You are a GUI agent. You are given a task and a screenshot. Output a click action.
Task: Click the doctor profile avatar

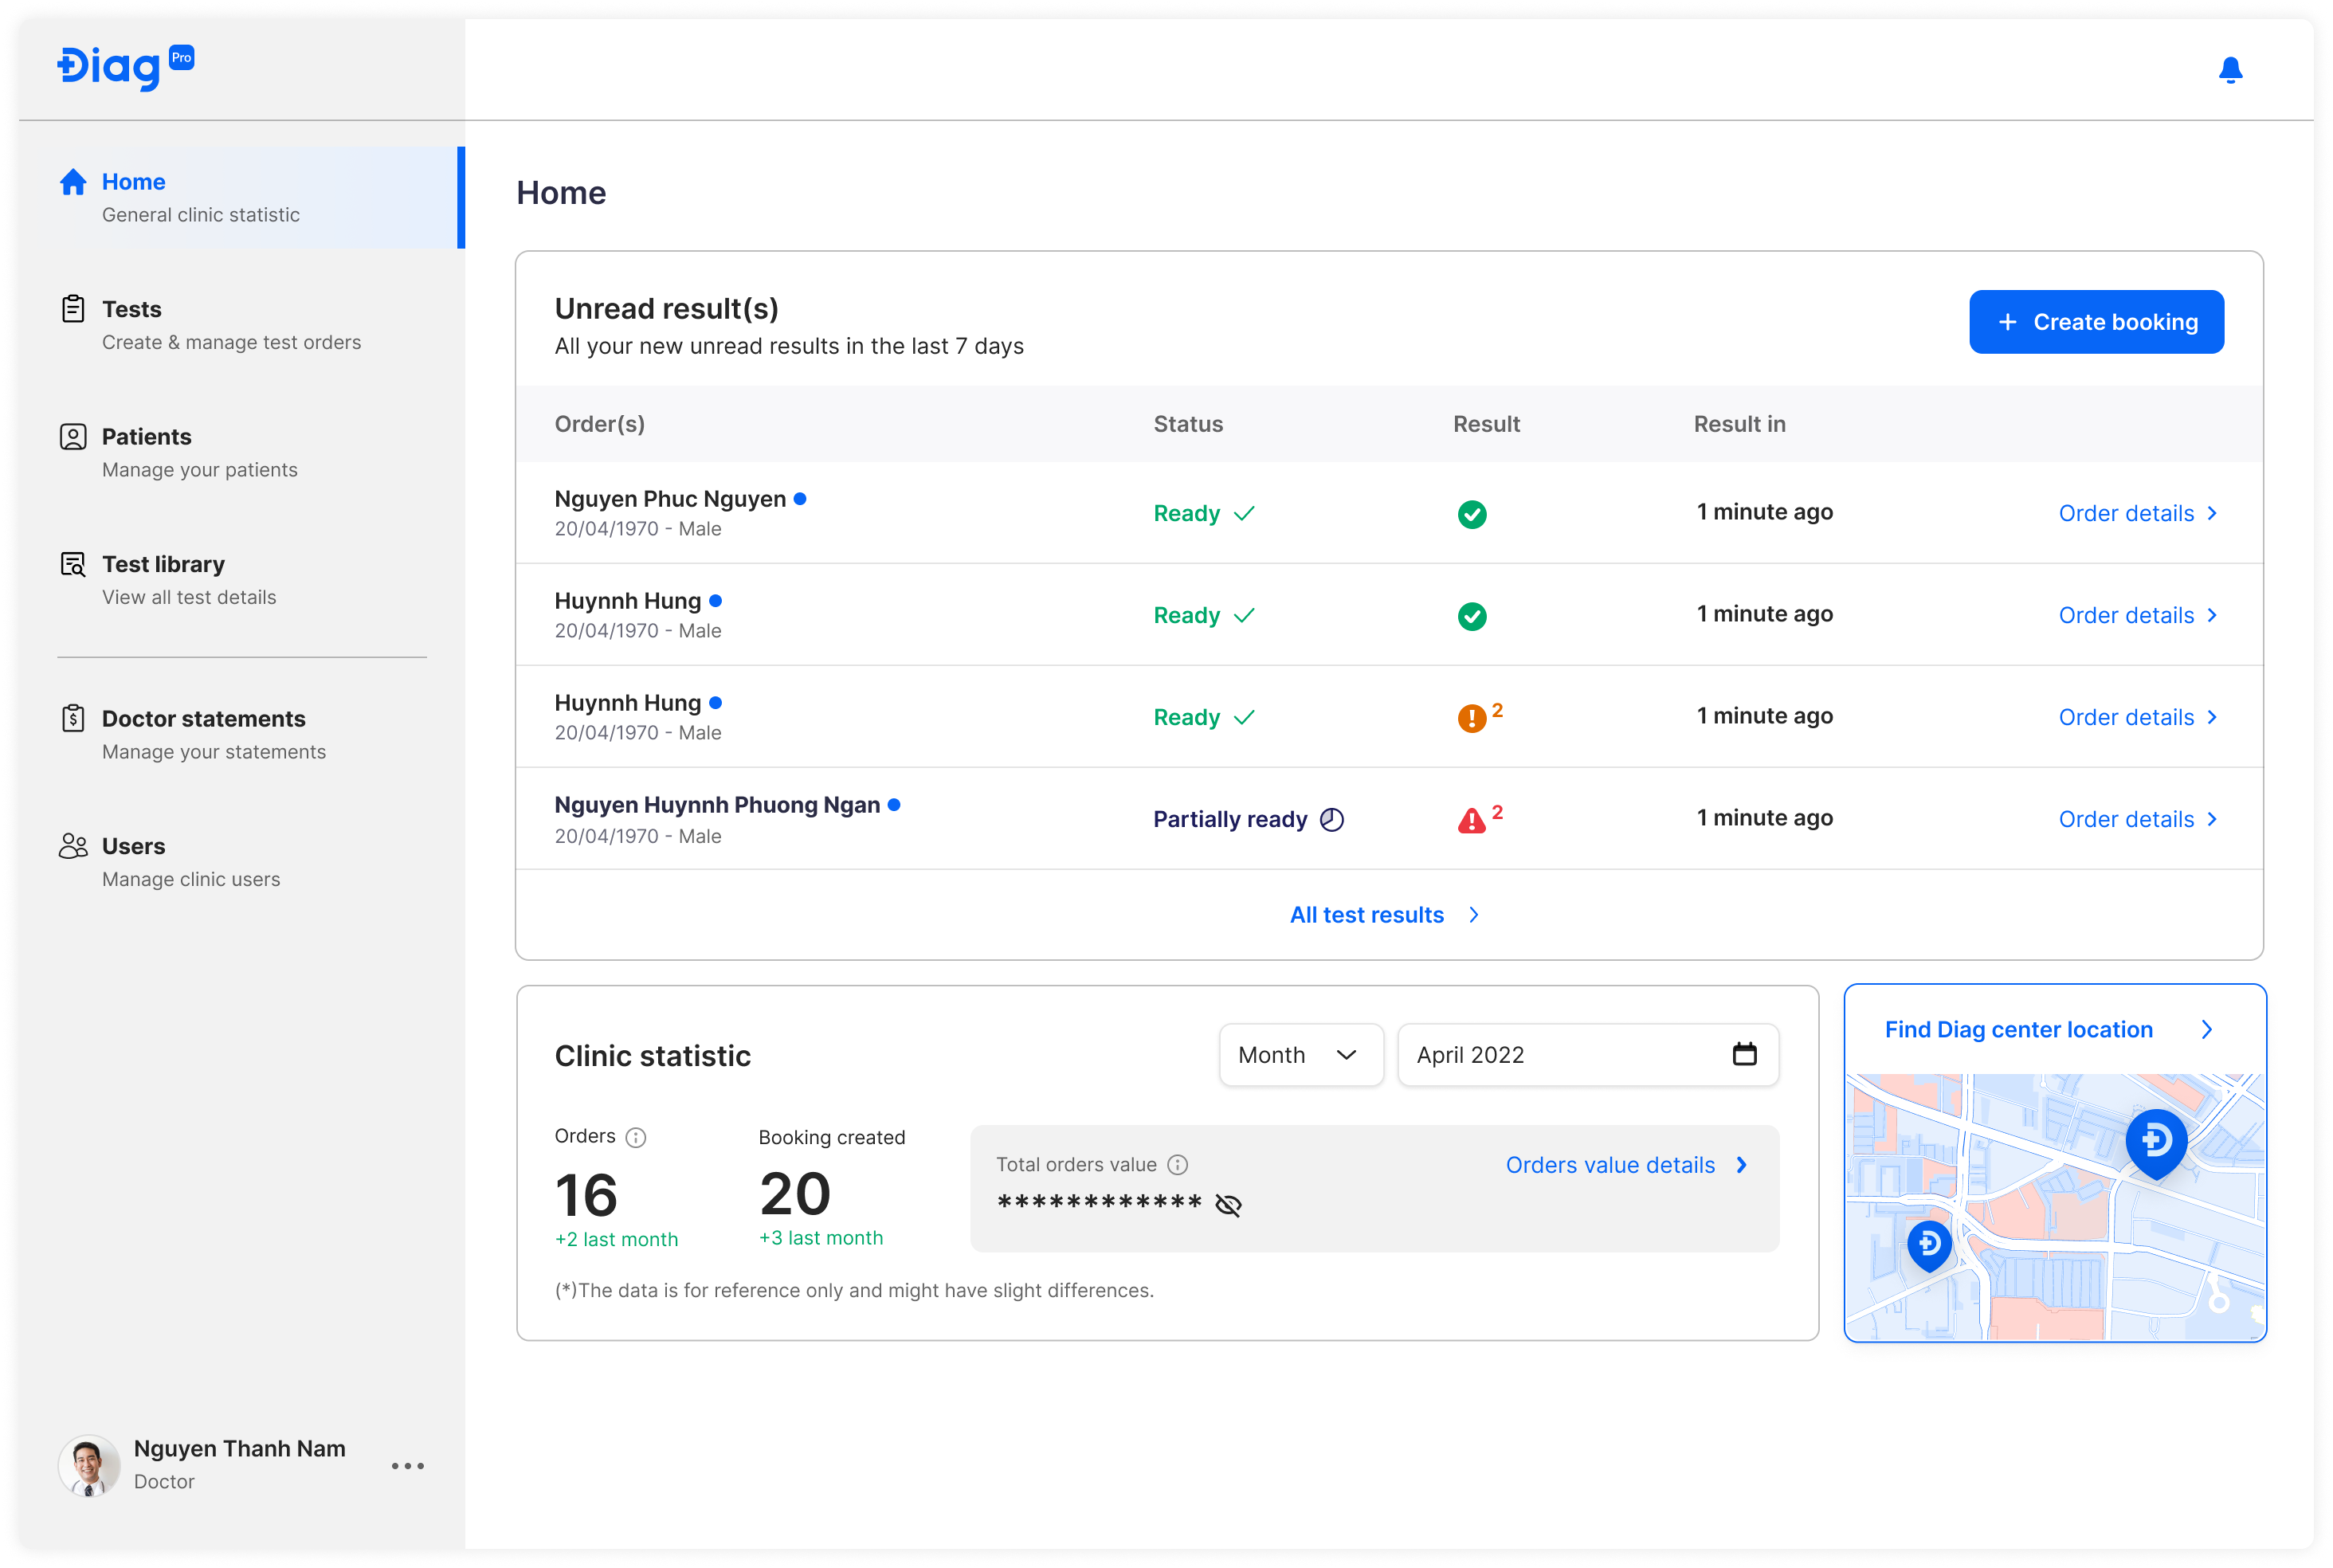click(88, 1465)
